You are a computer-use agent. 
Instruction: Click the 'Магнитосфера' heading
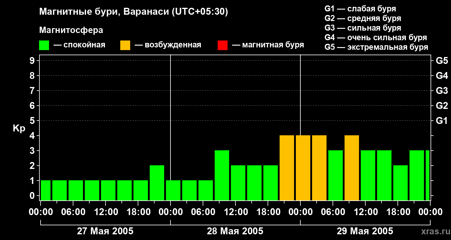[x=71, y=30]
